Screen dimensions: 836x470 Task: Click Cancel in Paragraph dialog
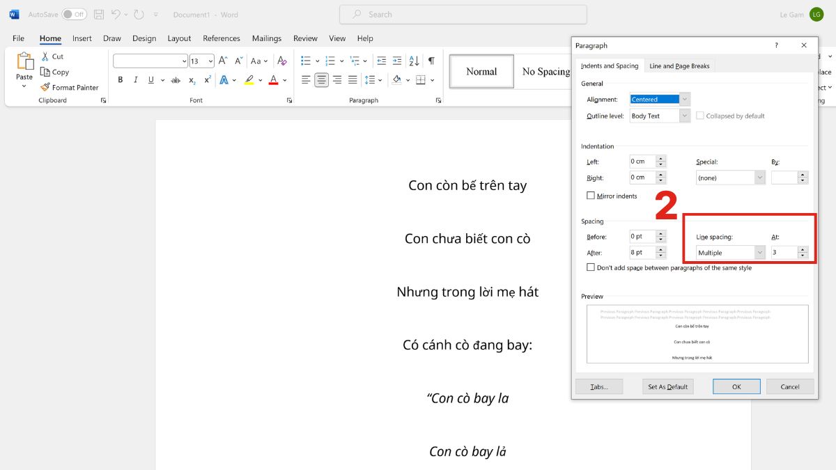(790, 386)
